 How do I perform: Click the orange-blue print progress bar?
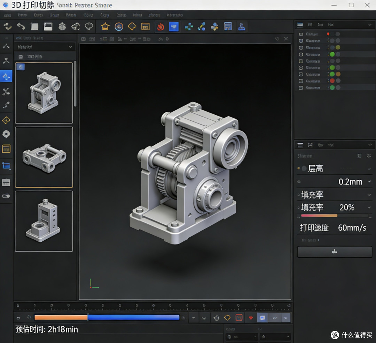coord(107,317)
